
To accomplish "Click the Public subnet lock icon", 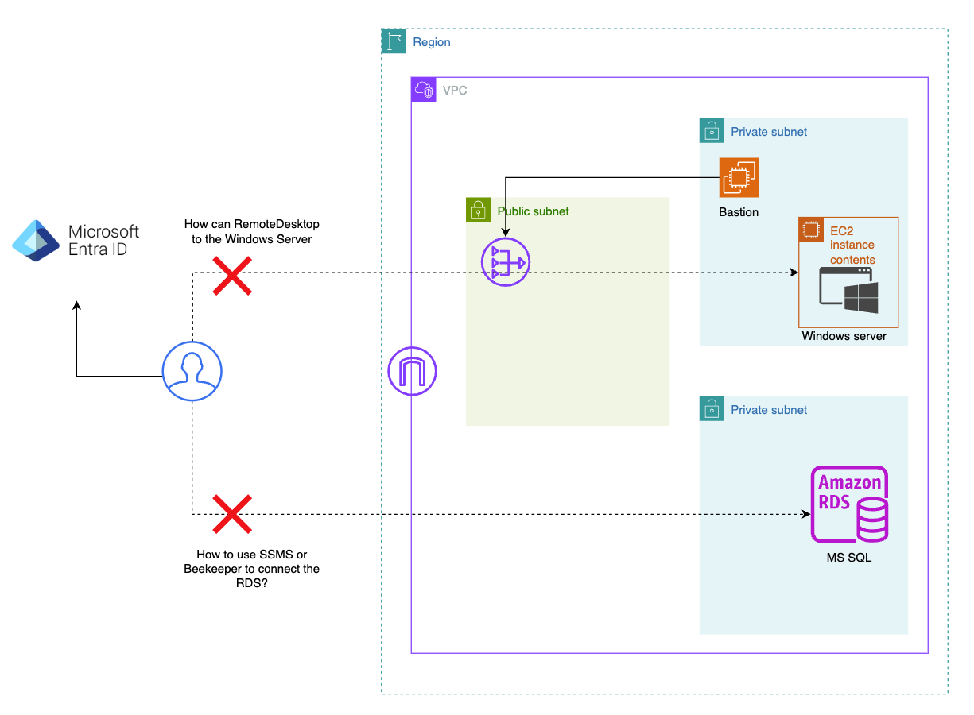I will [x=477, y=211].
